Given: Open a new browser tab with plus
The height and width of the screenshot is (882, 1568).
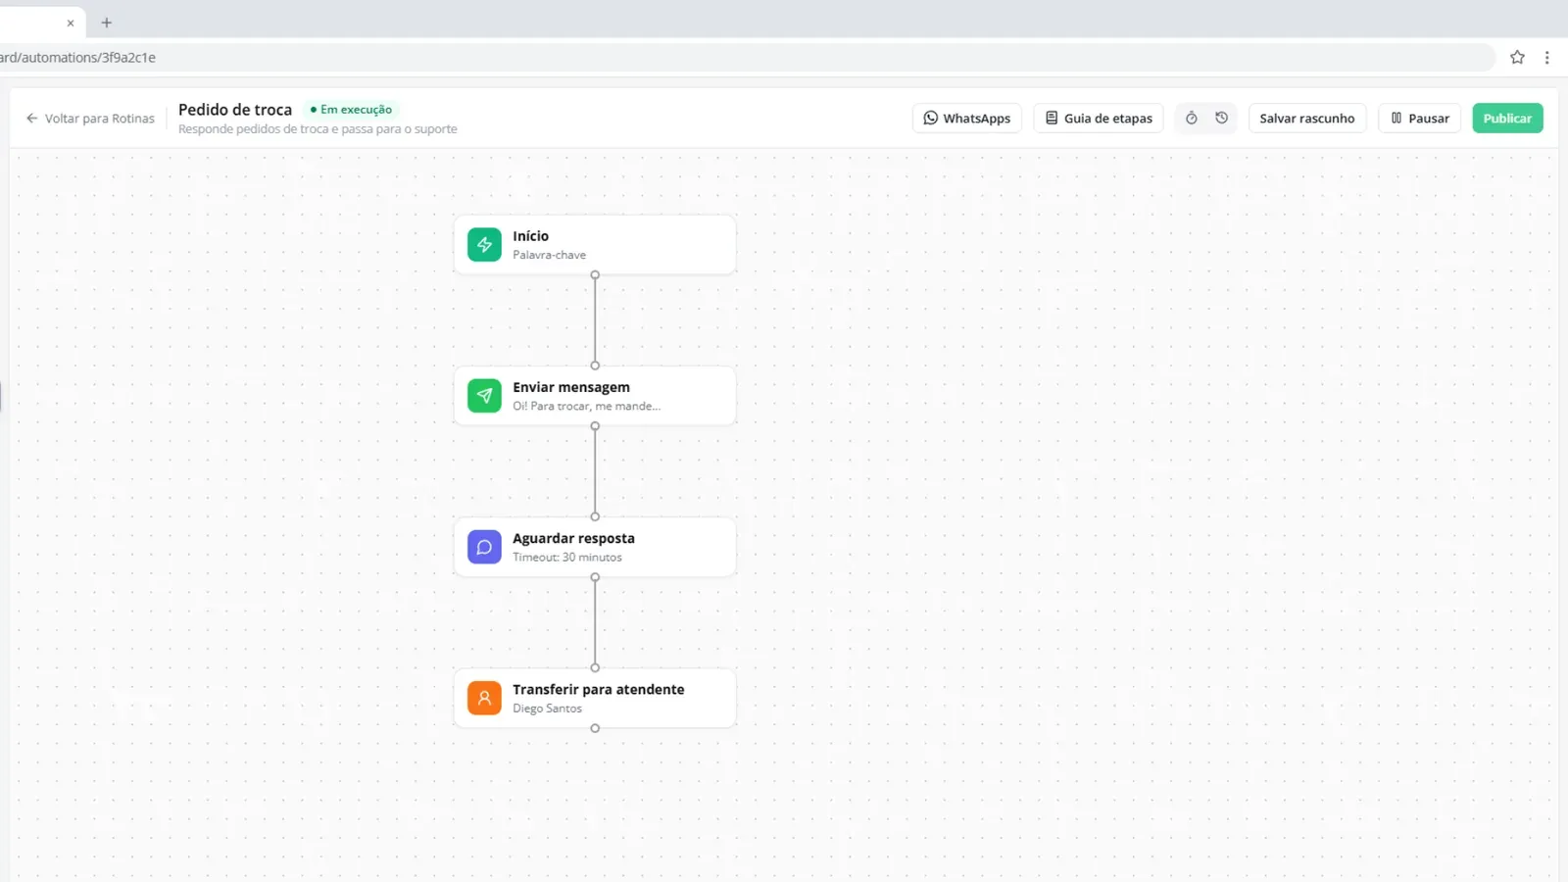Looking at the screenshot, I should coord(107,22).
